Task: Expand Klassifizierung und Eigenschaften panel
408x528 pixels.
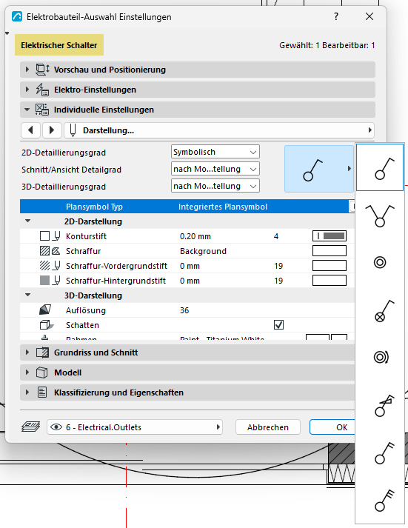Action: (27, 392)
